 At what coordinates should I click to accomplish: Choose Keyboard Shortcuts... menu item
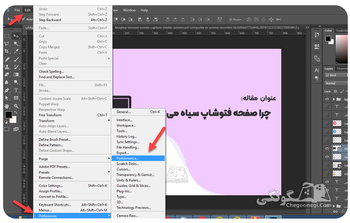[73, 205]
